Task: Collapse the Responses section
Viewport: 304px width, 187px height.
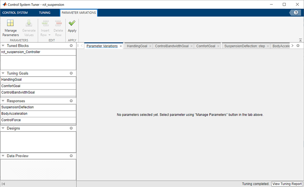Action: pyautogui.click(x=3, y=101)
